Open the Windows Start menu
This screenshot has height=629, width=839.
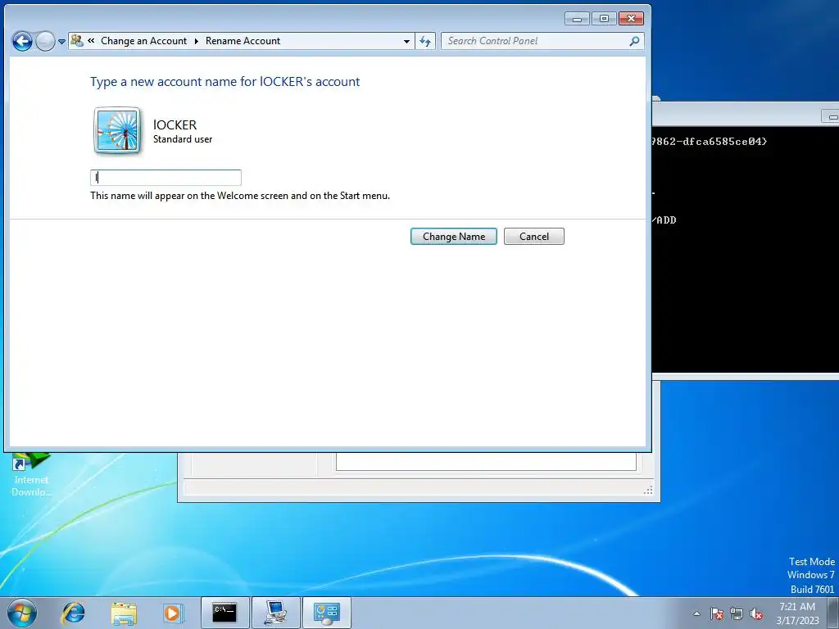pyautogui.click(x=22, y=613)
